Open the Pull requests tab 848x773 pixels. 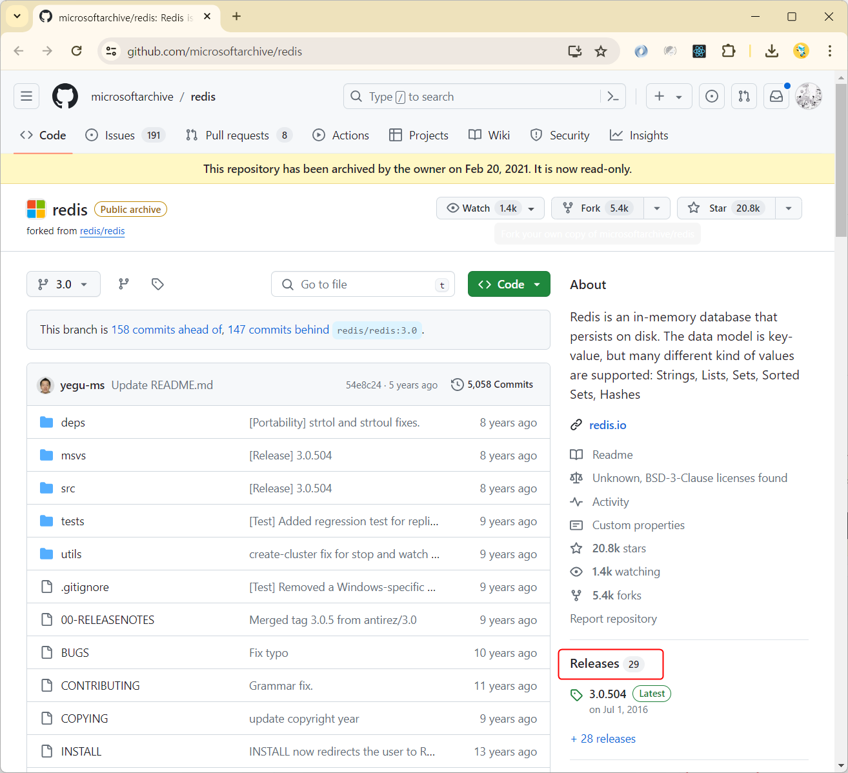tap(239, 136)
